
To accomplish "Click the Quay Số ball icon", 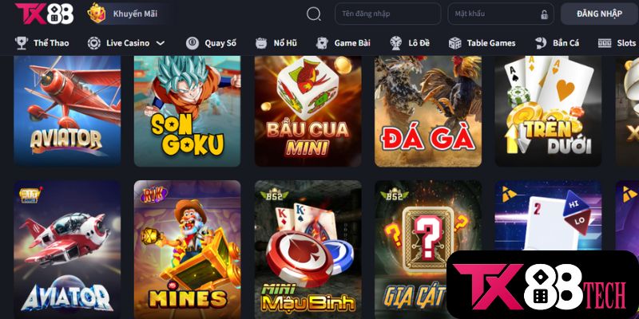I will pos(192,43).
